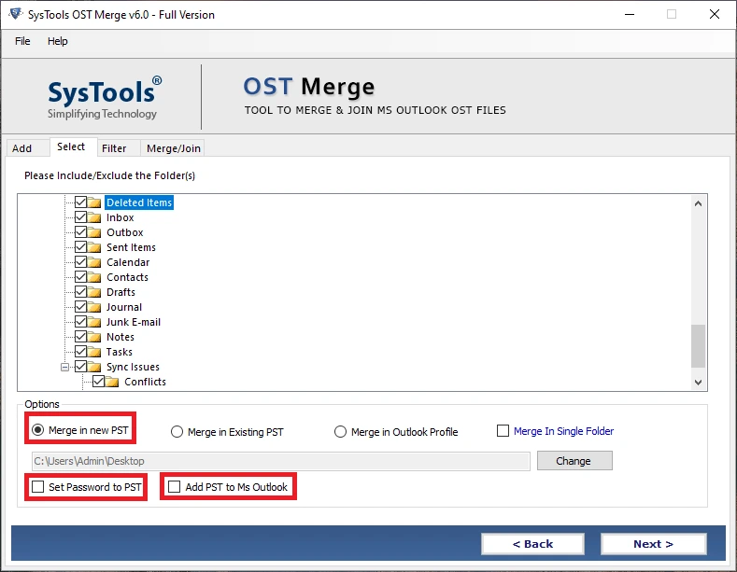The width and height of the screenshot is (737, 572).
Task: Click the SysTools app icon in title bar
Action: click(16, 14)
